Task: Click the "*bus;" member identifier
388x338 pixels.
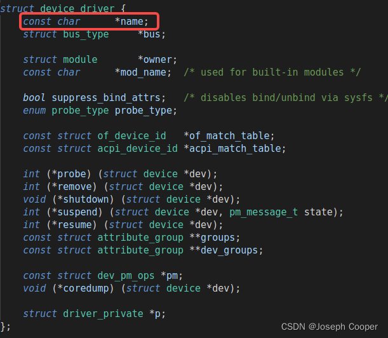Action: pyautogui.click(x=152, y=34)
